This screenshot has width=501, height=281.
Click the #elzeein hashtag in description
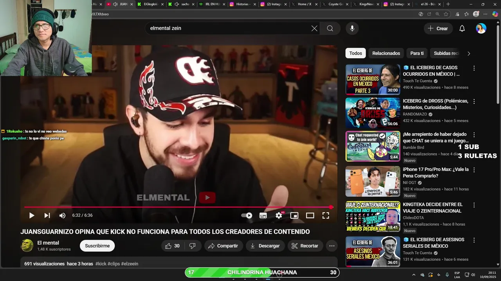coord(130,264)
